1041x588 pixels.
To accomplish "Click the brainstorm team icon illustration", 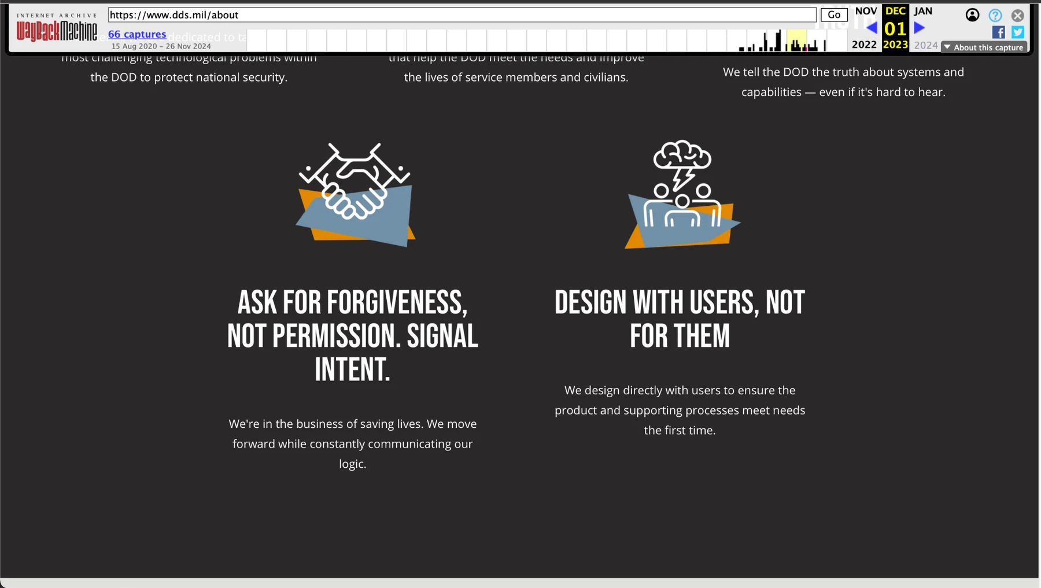I will [682, 194].
